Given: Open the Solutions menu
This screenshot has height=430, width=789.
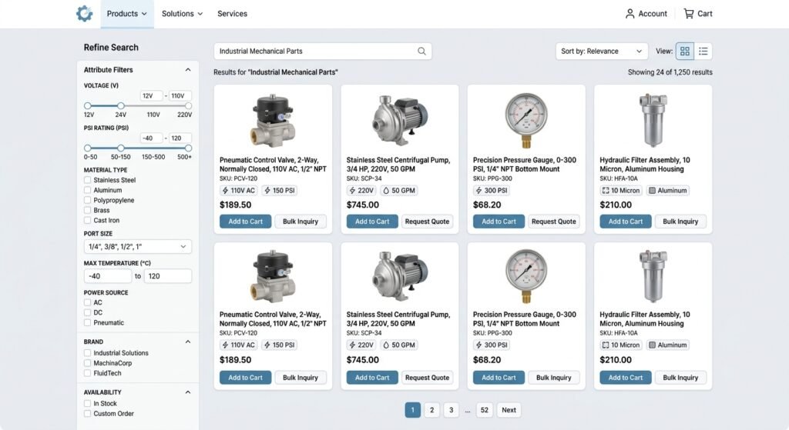Looking at the screenshot, I should coord(182,14).
